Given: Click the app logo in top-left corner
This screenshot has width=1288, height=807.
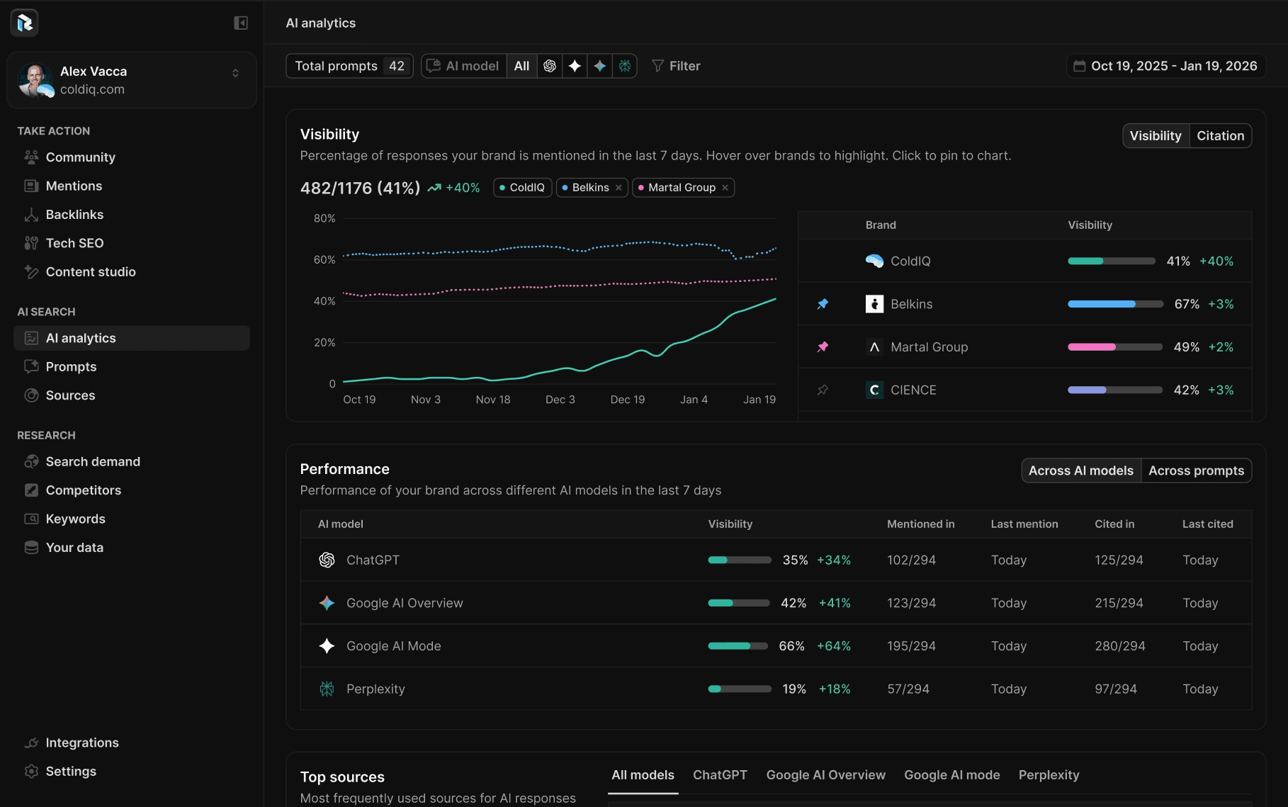Looking at the screenshot, I should pos(25,23).
